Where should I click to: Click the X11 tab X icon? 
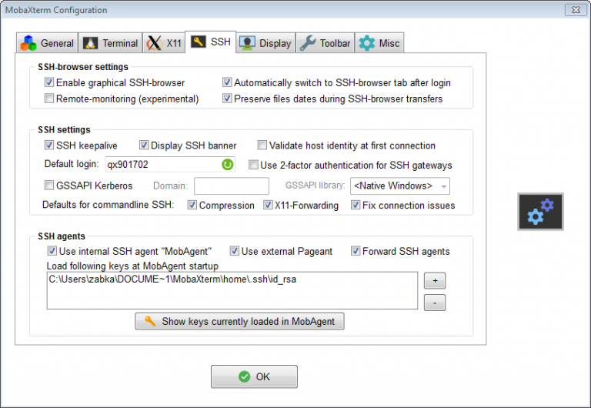tap(154, 43)
